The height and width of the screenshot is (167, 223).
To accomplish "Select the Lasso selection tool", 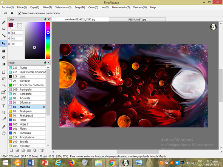I will [3, 79].
